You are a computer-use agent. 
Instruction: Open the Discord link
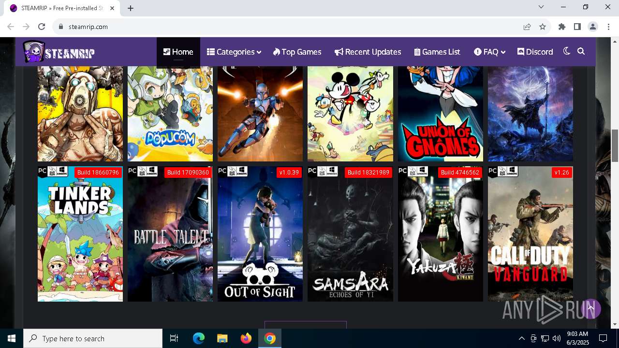click(535, 52)
